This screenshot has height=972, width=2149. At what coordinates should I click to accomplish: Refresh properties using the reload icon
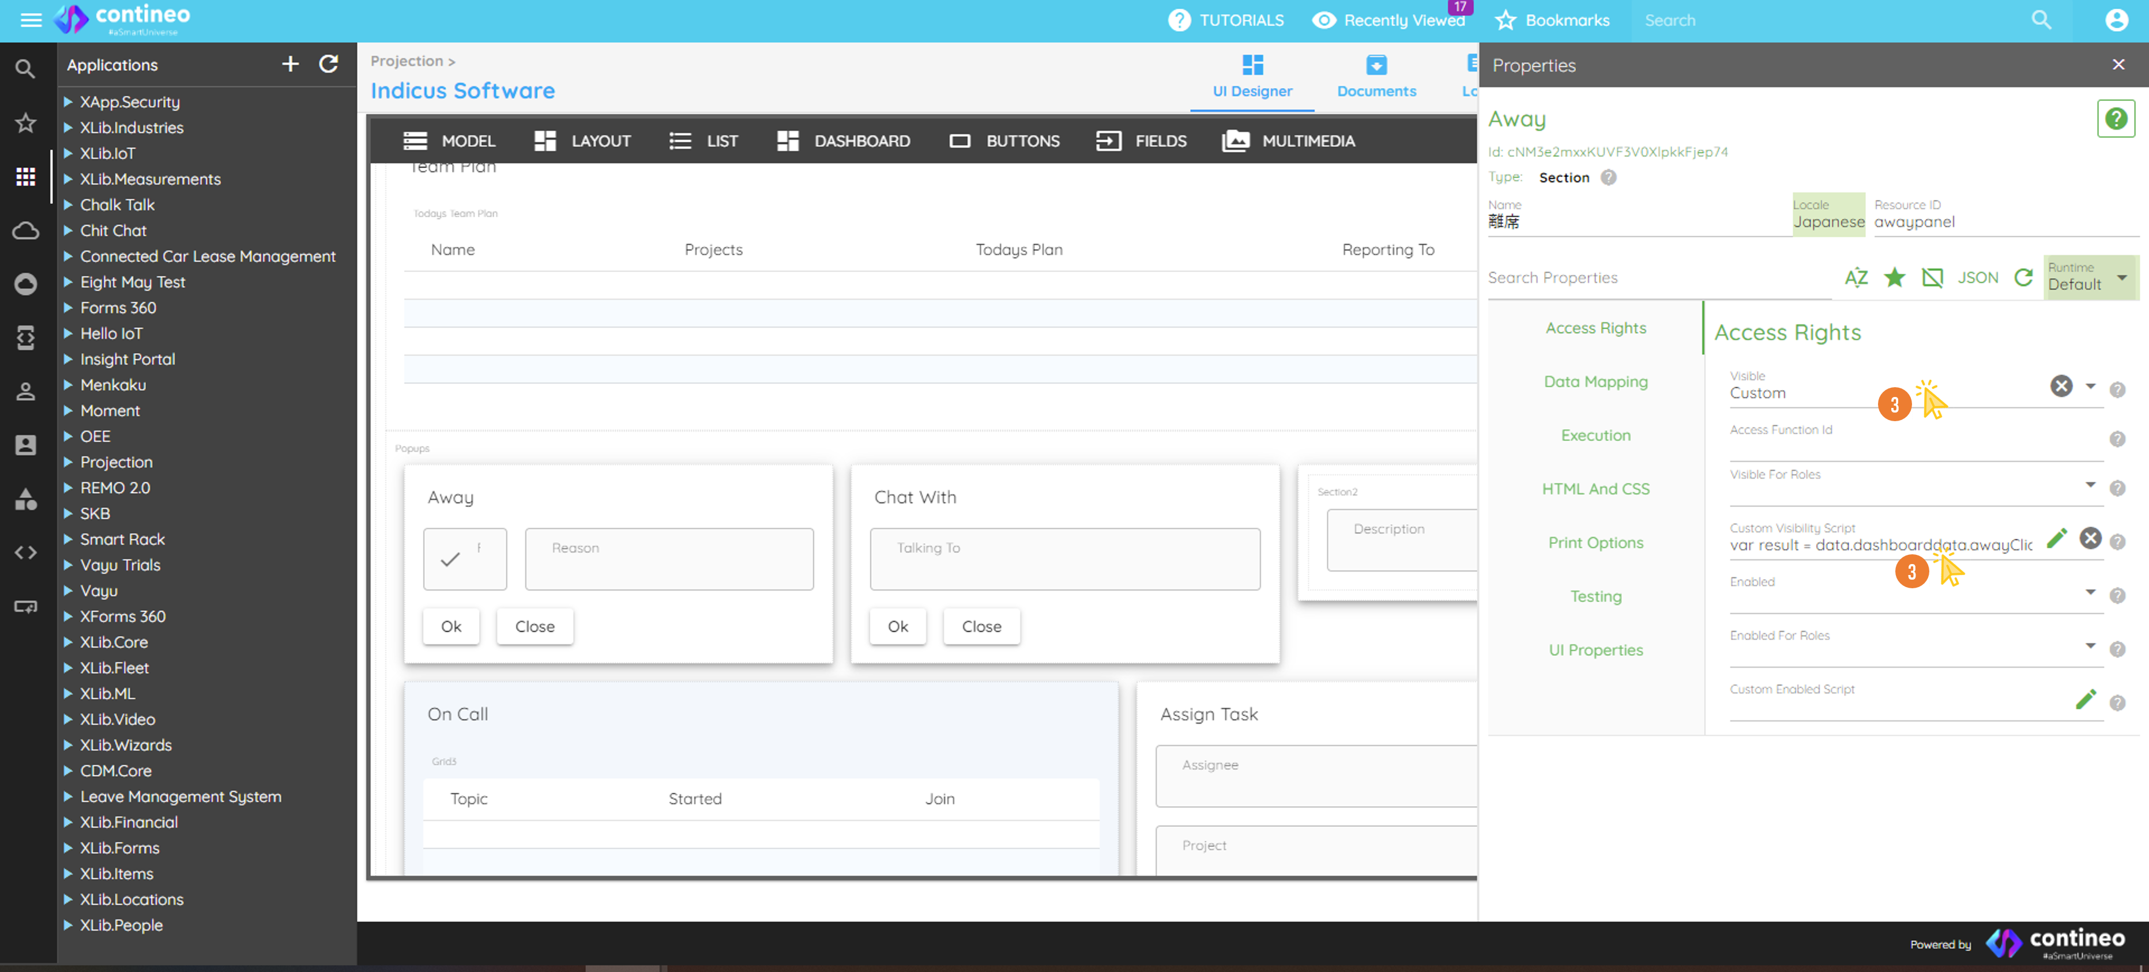2023,277
